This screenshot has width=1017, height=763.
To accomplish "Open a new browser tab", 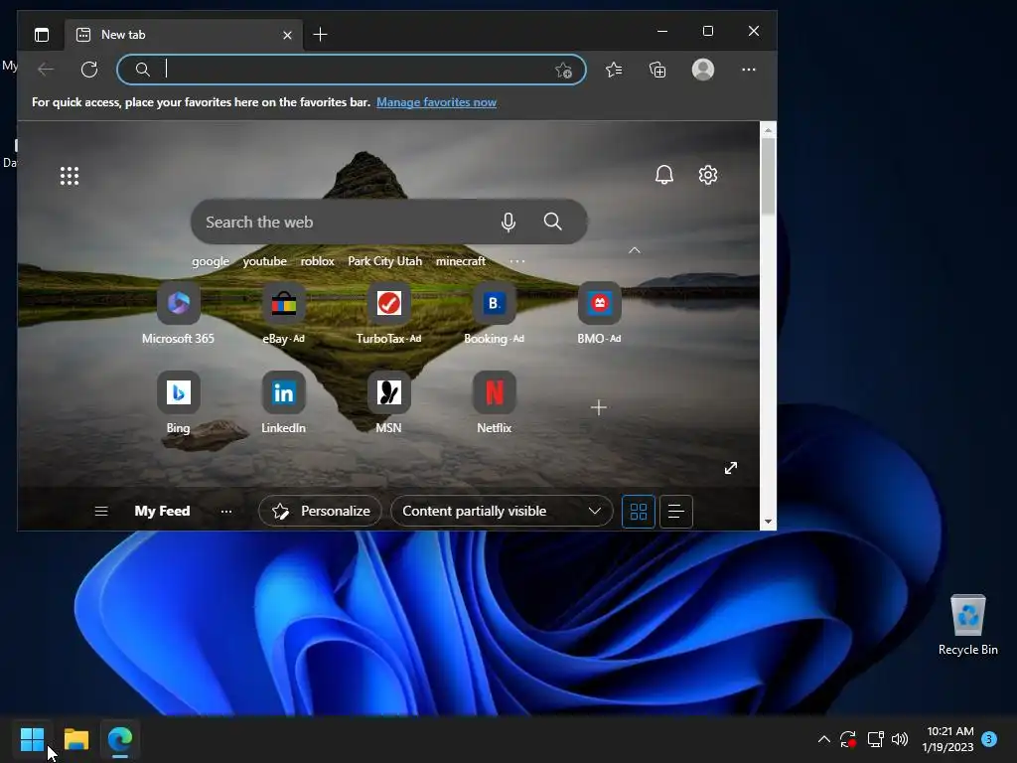I will 320,35.
